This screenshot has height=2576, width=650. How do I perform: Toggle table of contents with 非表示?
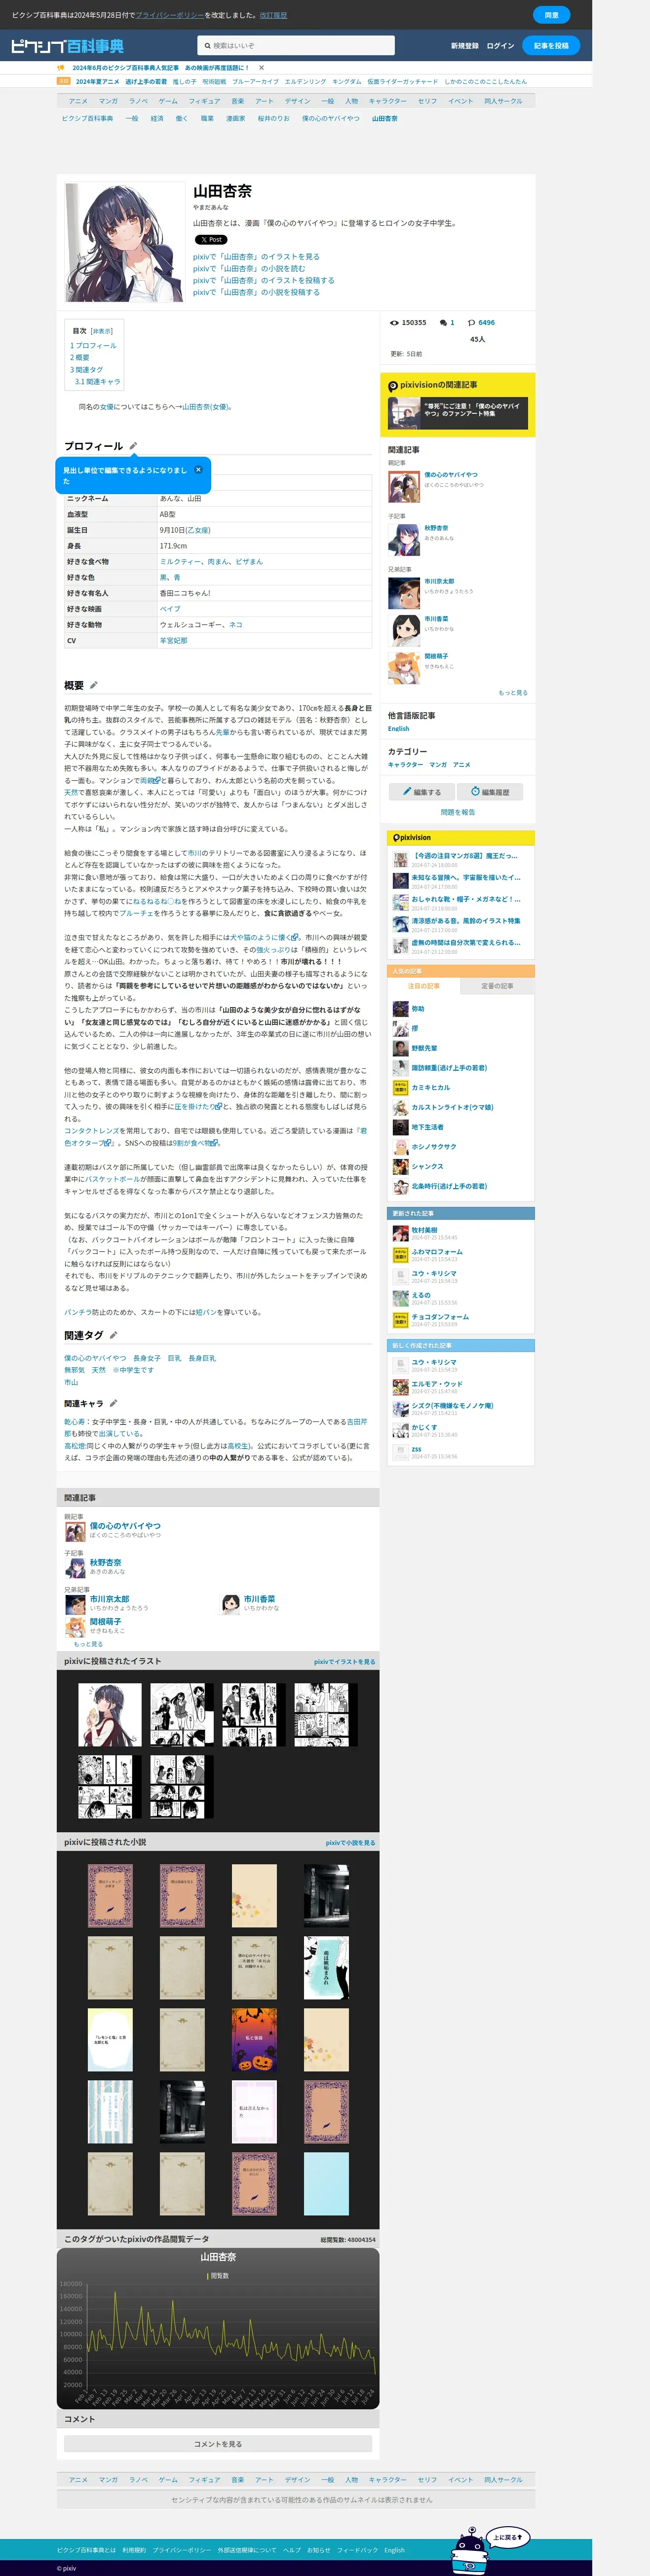click(101, 331)
